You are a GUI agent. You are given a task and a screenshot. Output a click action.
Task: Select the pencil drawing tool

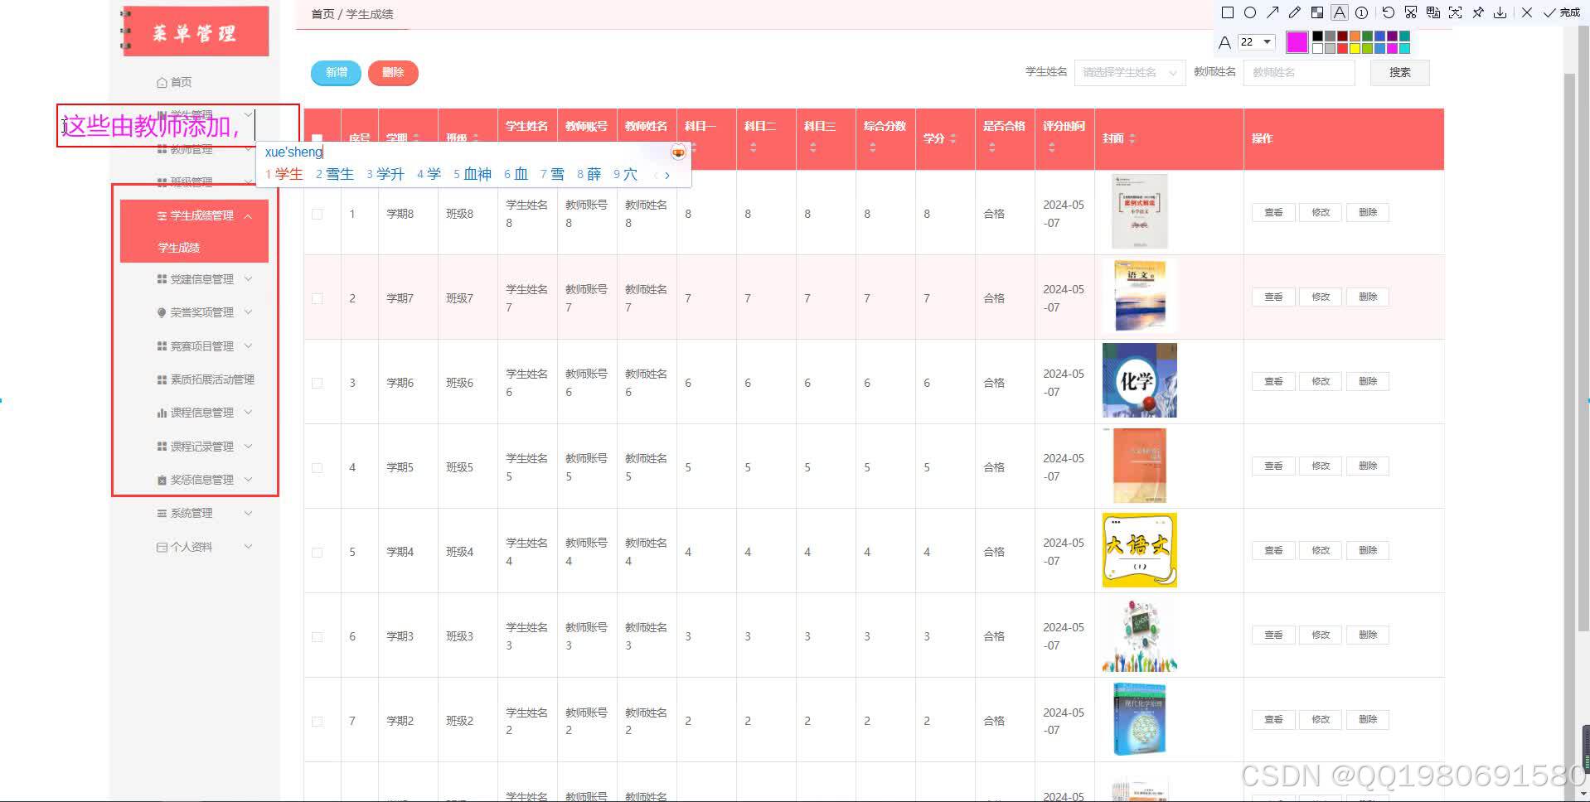[x=1295, y=12]
